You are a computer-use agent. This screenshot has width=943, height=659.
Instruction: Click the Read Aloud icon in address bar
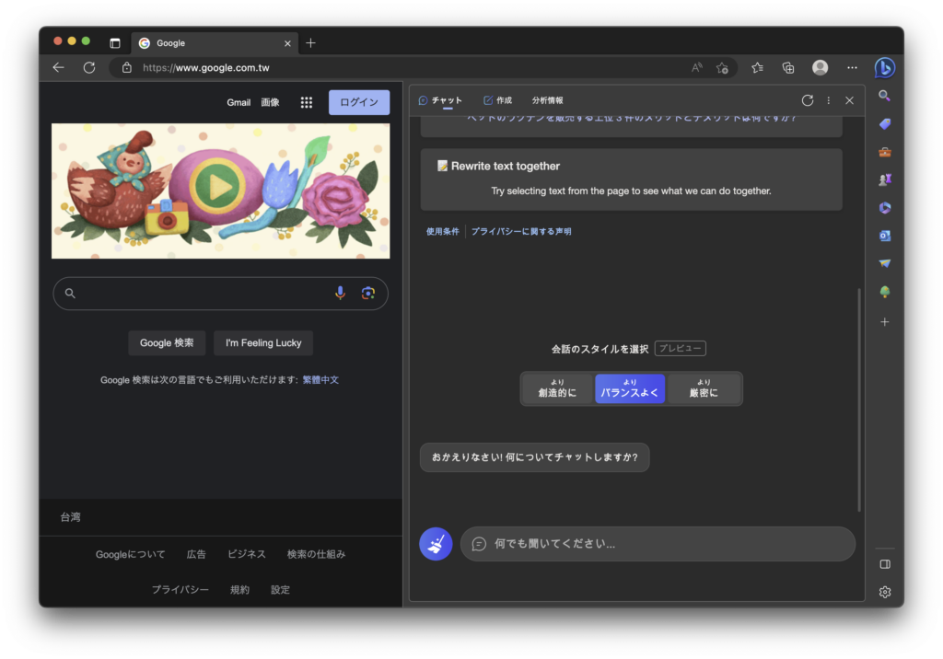(x=696, y=67)
